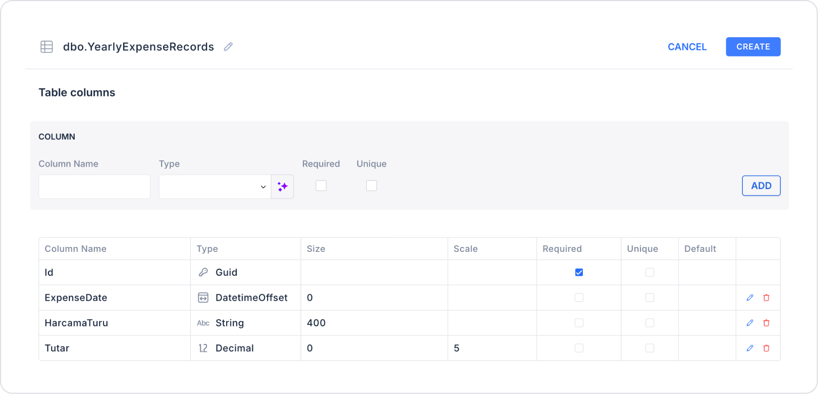818x394 pixels.
Task: Delete the ExpenseDate column row
Action: tap(766, 298)
